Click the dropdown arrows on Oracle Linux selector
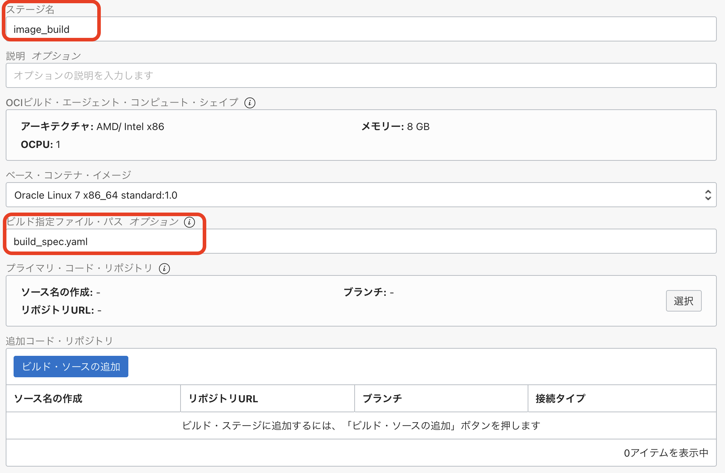This screenshot has height=473, width=725. point(707,195)
